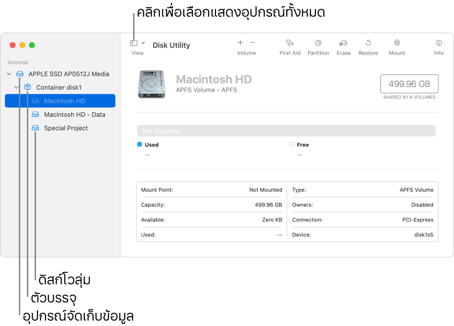The width and height of the screenshot is (454, 326).
Task: Click the white Free legend swatch
Action: tap(292, 144)
